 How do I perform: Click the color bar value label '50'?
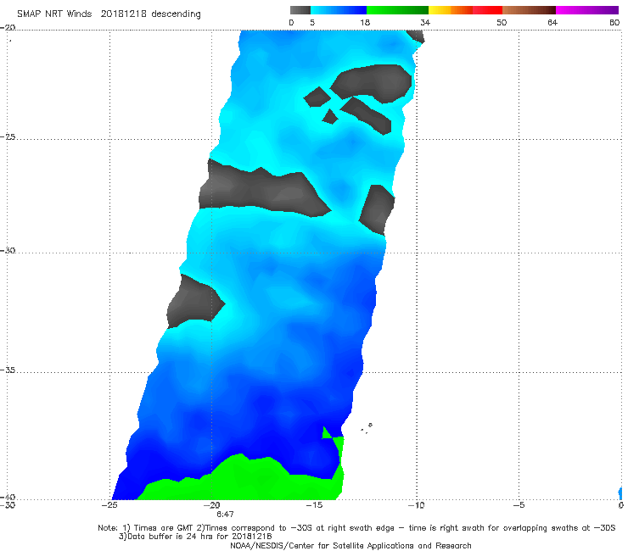pos(502,23)
